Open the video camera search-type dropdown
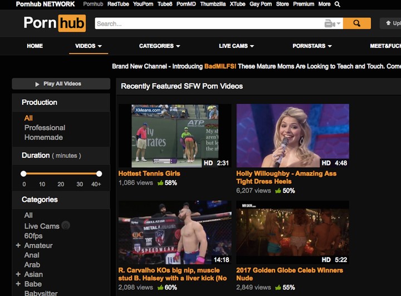The height and width of the screenshot is (296, 401). click(332, 23)
